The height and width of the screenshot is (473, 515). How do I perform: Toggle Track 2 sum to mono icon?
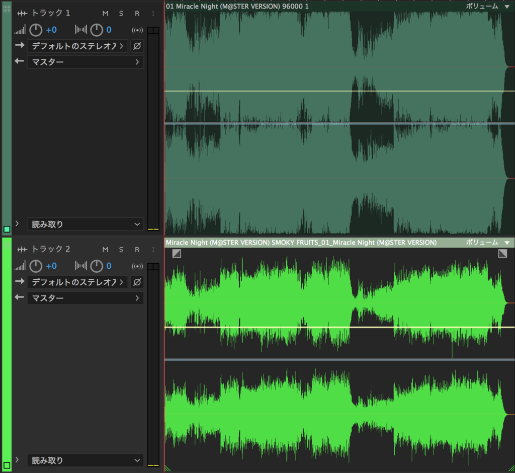(137, 266)
